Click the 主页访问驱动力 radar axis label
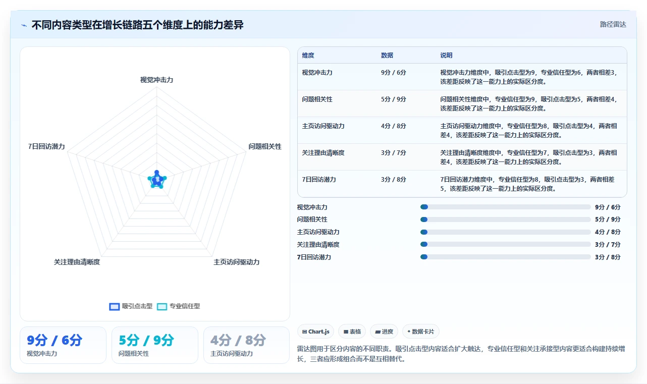Image resolution: width=647 pixels, height=384 pixels. click(x=236, y=262)
